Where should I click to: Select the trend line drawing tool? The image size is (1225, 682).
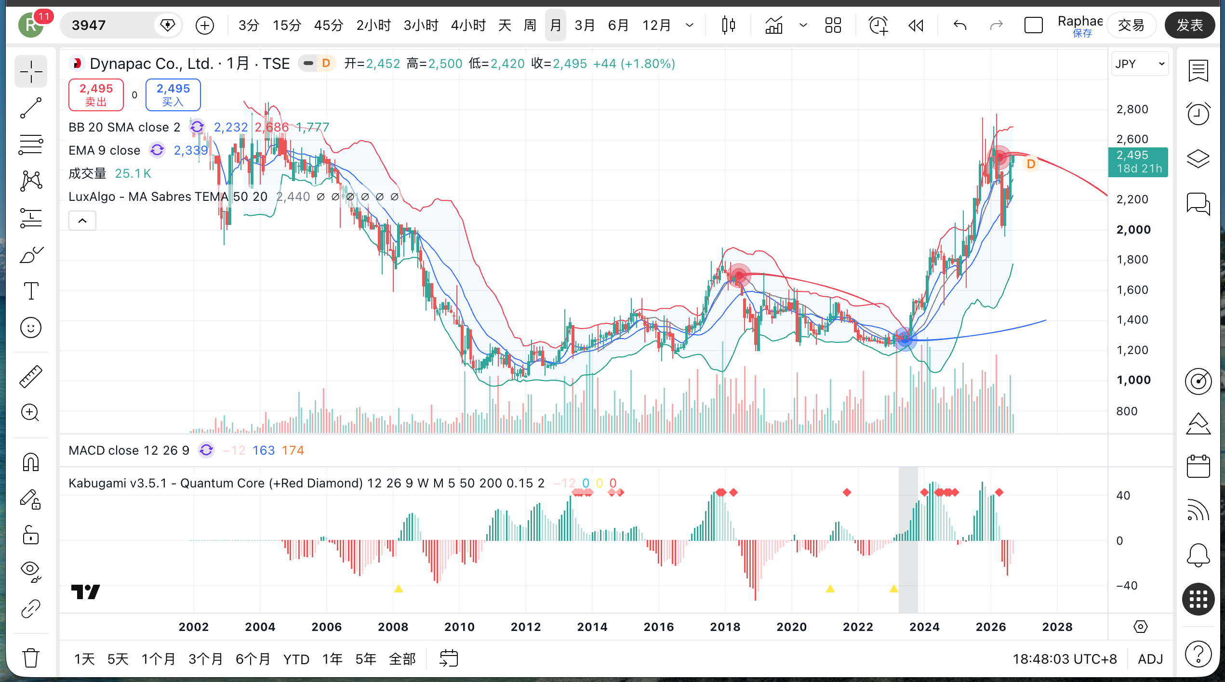point(31,108)
